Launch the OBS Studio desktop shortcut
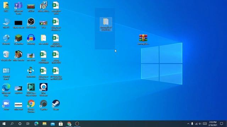 click(31, 23)
